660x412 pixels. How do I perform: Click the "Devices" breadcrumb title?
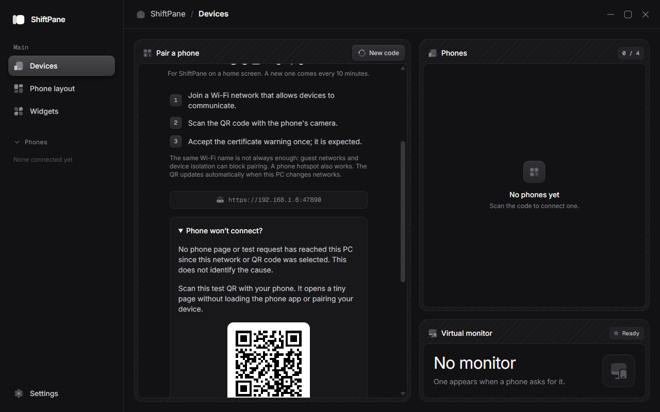pyautogui.click(x=213, y=14)
